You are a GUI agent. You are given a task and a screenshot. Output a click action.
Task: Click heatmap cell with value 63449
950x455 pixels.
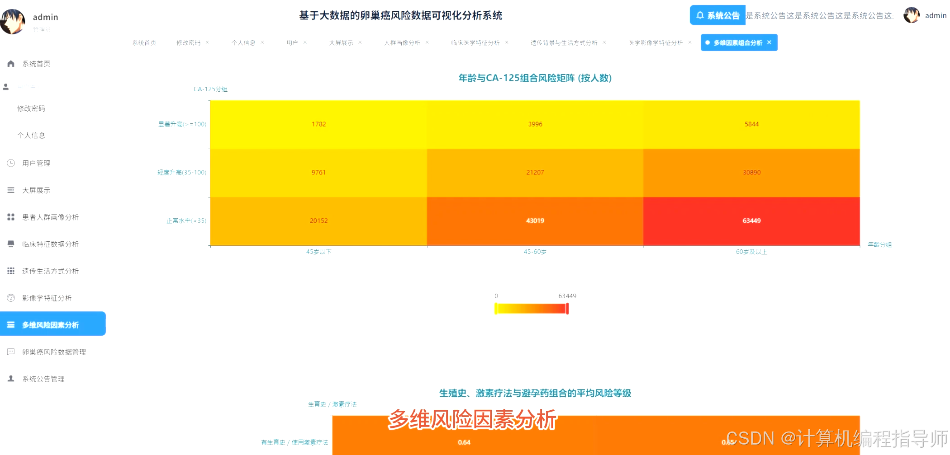751,221
